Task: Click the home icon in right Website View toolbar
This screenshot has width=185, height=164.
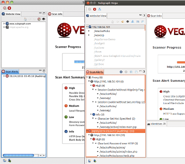Action: click(x=112, y=22)
